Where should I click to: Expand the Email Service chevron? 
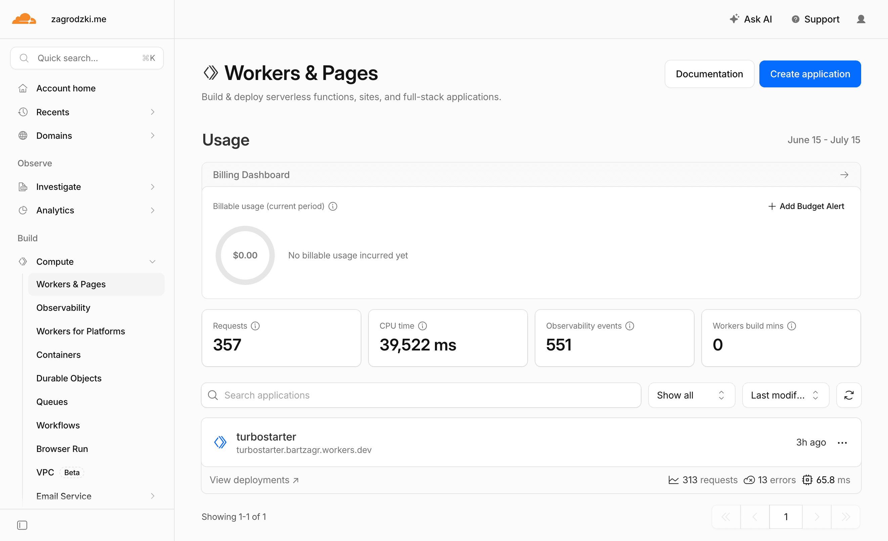point(152,496)
